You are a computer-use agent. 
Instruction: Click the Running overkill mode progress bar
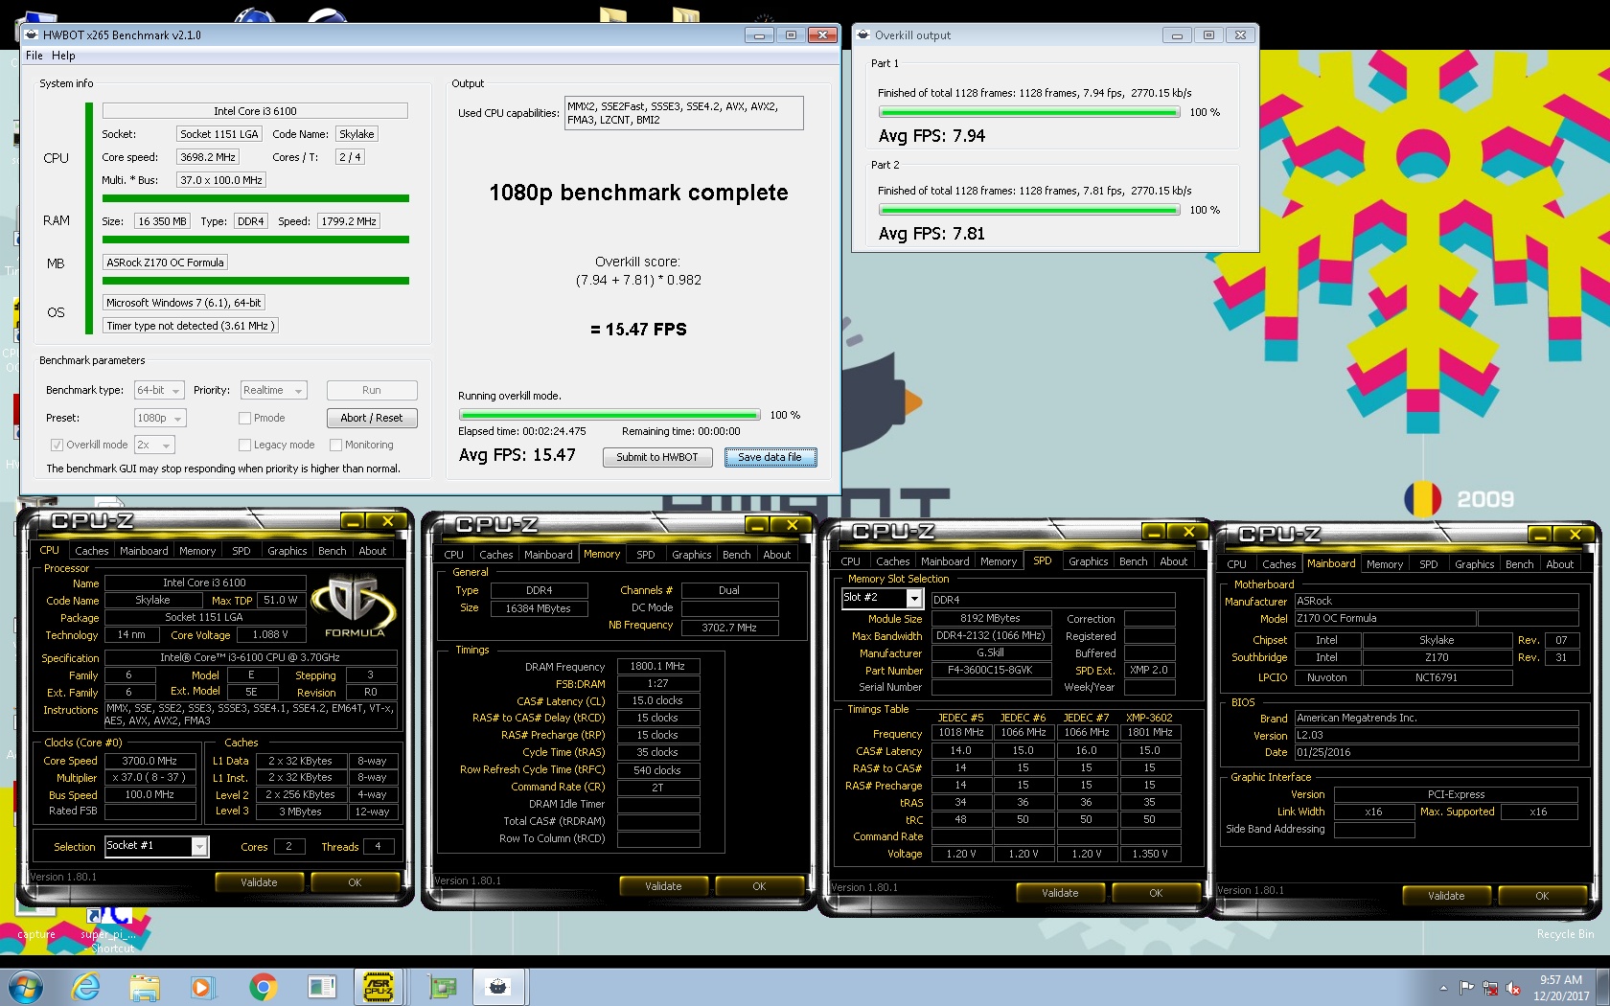[609, 415]
